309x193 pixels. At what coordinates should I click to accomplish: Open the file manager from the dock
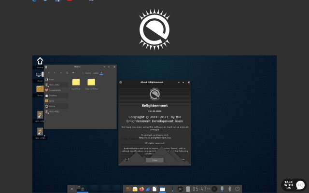(162, 189)
